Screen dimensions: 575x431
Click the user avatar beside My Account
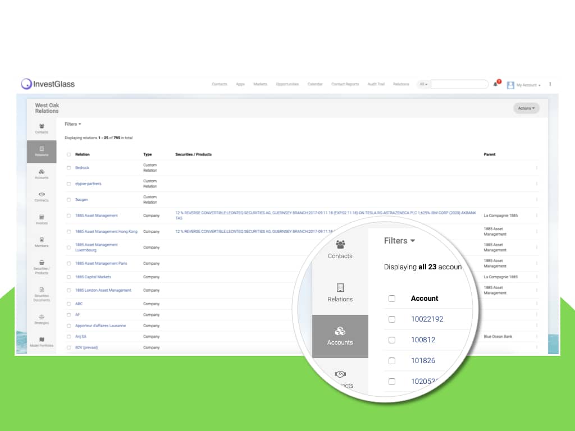pos(510,85)
